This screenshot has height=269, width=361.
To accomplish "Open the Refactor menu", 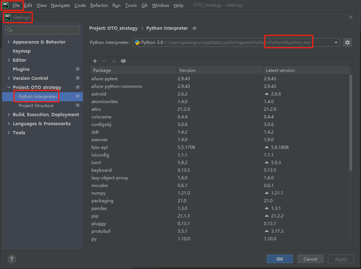I will (x=99, y=5).
